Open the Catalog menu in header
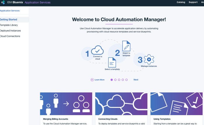204x125 pixels. point(181,2)
